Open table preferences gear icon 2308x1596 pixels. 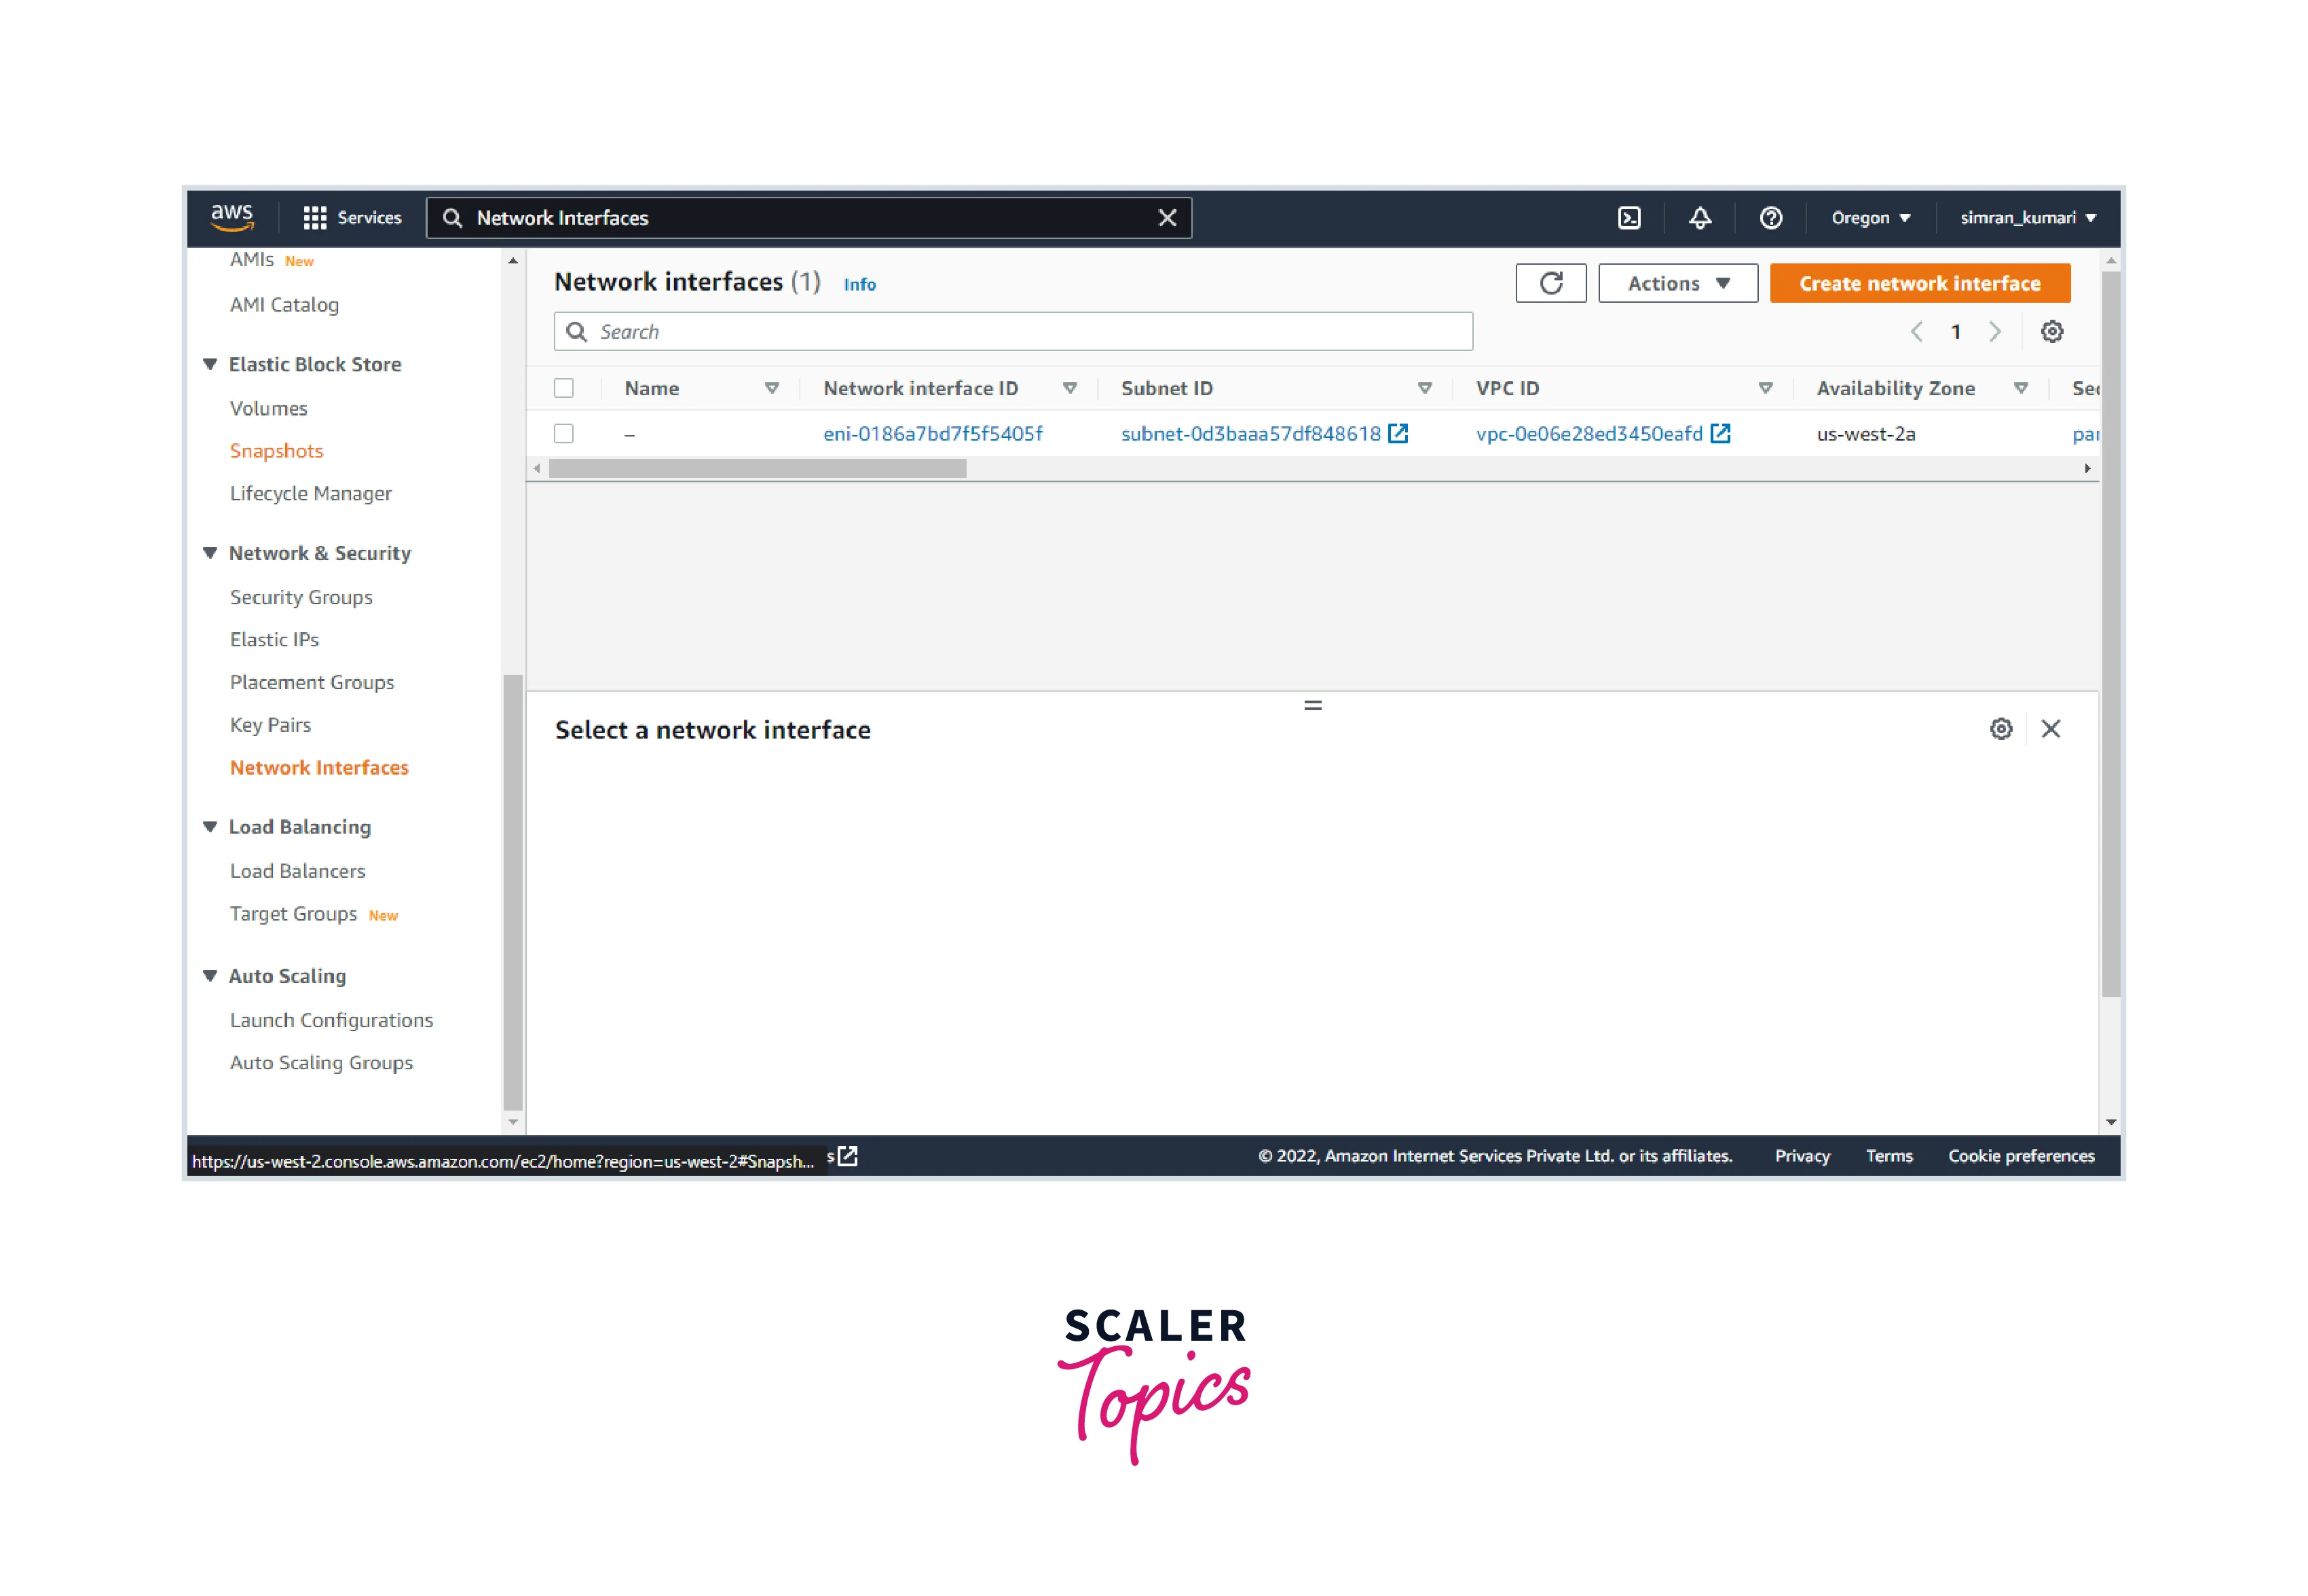[x=2052, y=332]
